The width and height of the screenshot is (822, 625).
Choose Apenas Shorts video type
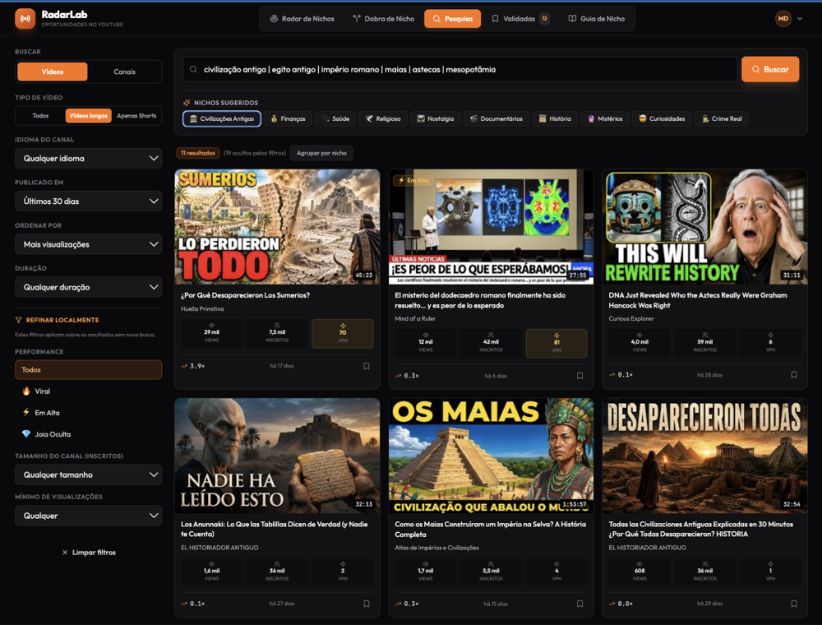pyautogui.click(x=136, y=115)
